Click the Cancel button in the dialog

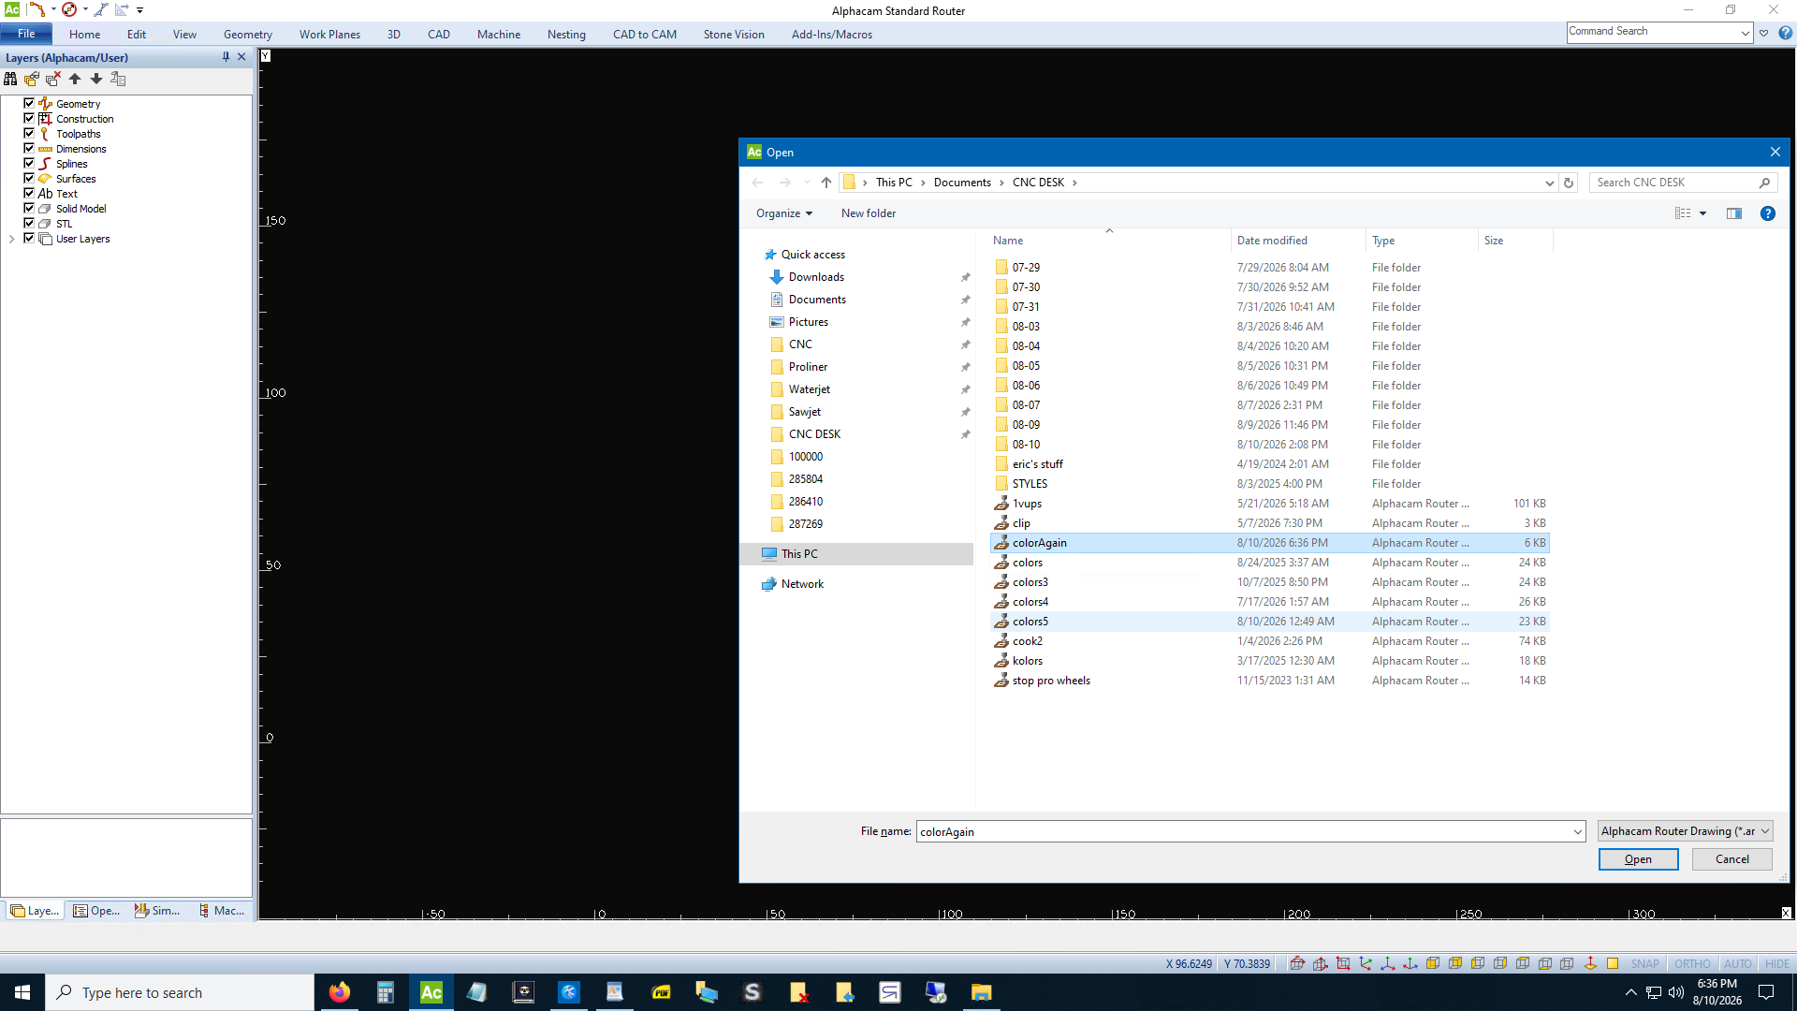pyautogui.click(x=1731, y=859)
